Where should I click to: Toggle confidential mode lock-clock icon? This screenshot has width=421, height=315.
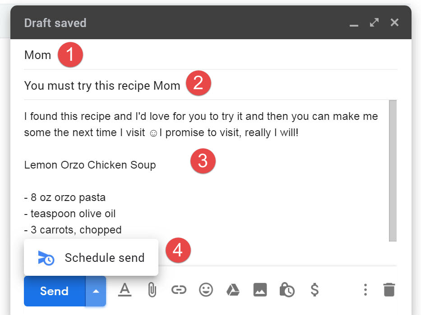[x=287, y=290]
